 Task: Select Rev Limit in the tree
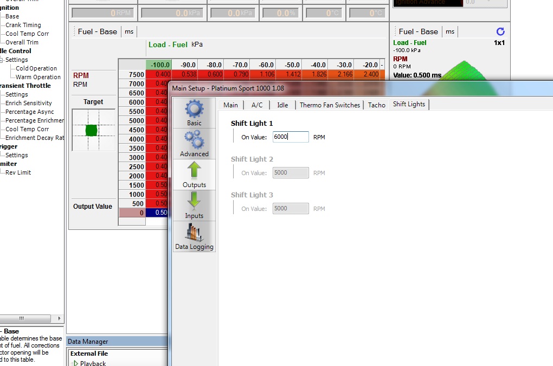tap(18, 172)
